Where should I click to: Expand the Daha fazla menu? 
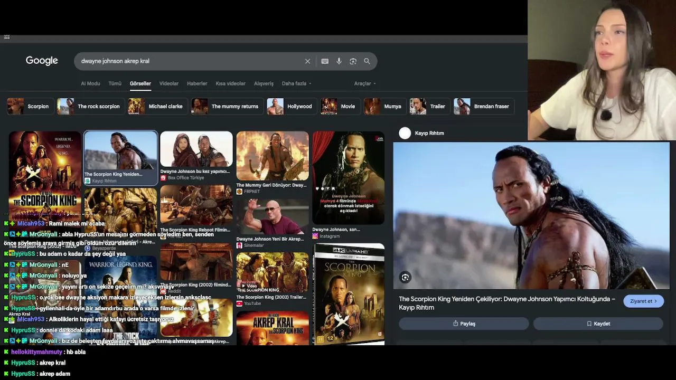point(296,83)
